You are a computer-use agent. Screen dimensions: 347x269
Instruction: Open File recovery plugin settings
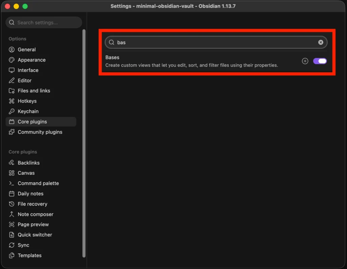[41, 204]
